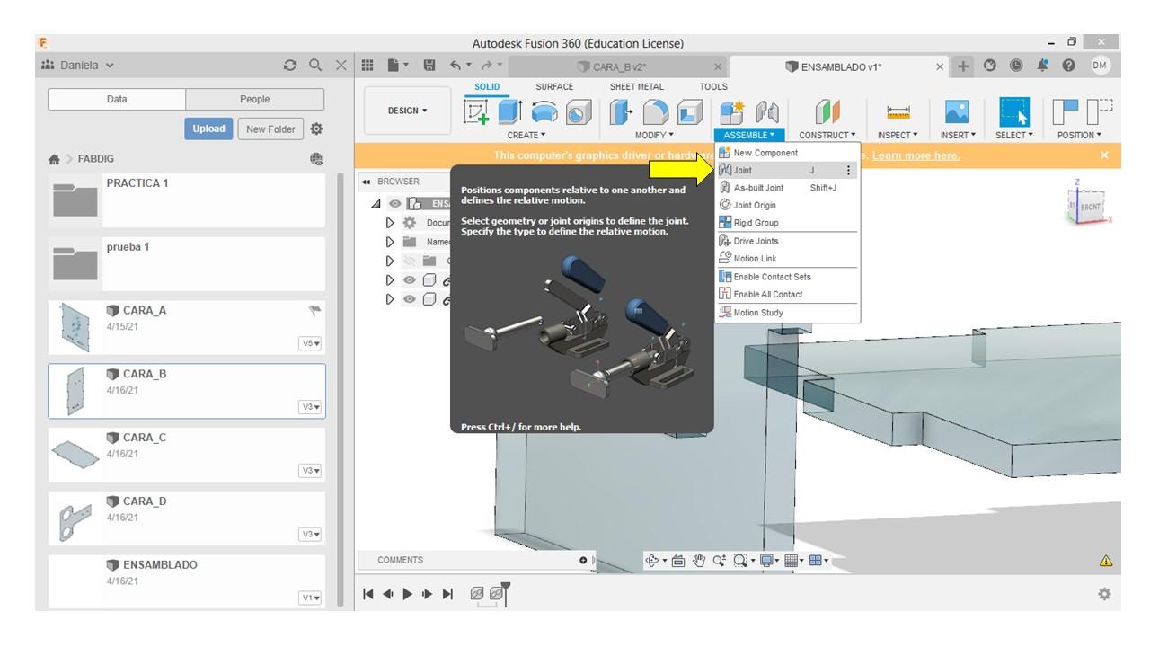Screen dimensions: 1150x647
Task: Click the Undo arrow
Action: pos(456,66)
